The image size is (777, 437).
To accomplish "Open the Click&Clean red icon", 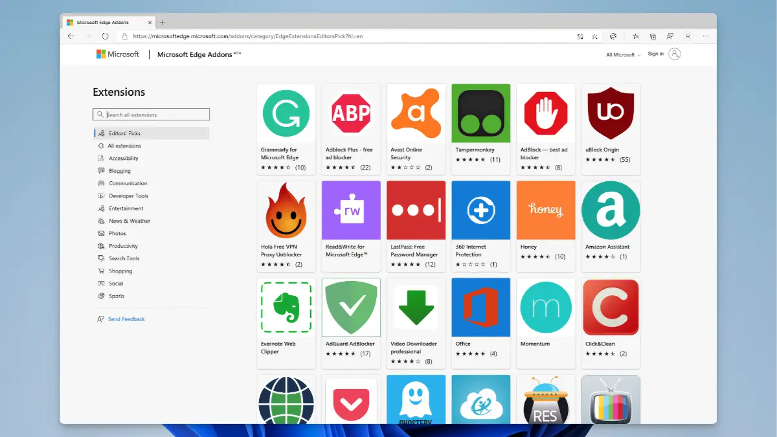I will pyautogui.click(x=611, y=308).
